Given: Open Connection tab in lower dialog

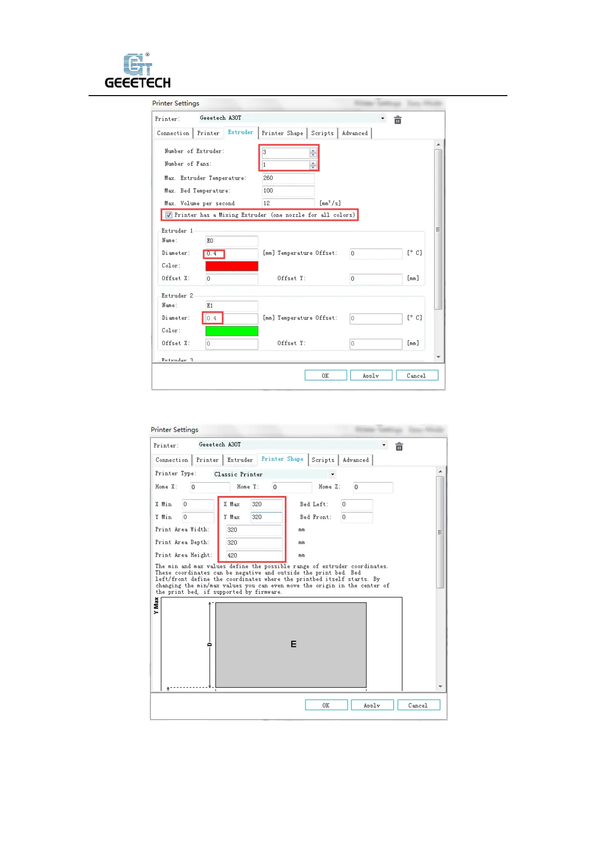Looking at the screenshot, I should pyautogui.click(x=172, y=460).
